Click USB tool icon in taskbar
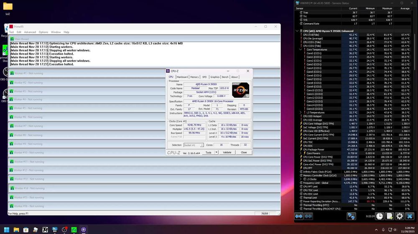This screenshot has width=418, height=234. pos(36,230)
